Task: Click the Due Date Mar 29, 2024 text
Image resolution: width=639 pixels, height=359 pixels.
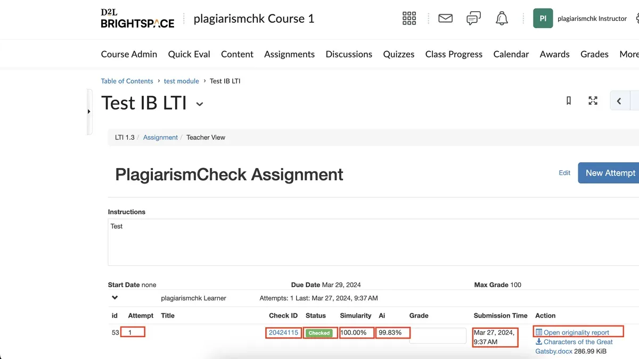Action: [x=326, y=285]
